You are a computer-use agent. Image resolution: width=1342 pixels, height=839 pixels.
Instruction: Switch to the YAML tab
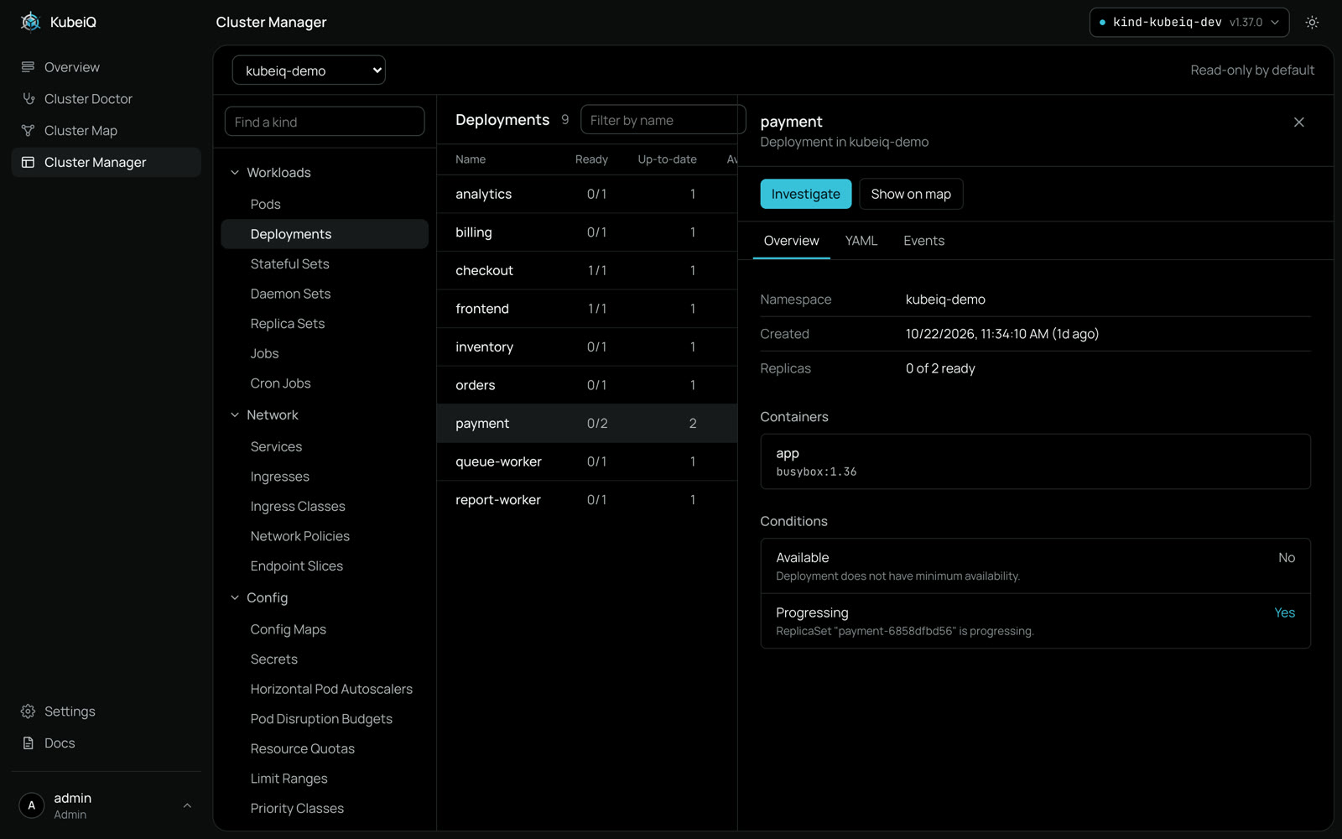tap(861, 241)
